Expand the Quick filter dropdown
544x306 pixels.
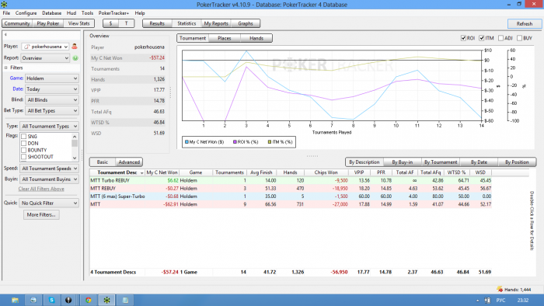pos(49,203)
